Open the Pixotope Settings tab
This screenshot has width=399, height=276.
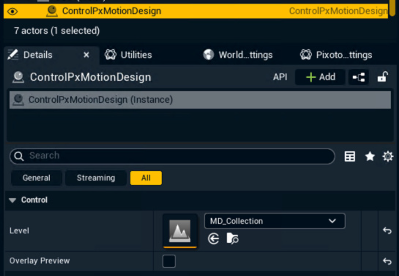336,55
